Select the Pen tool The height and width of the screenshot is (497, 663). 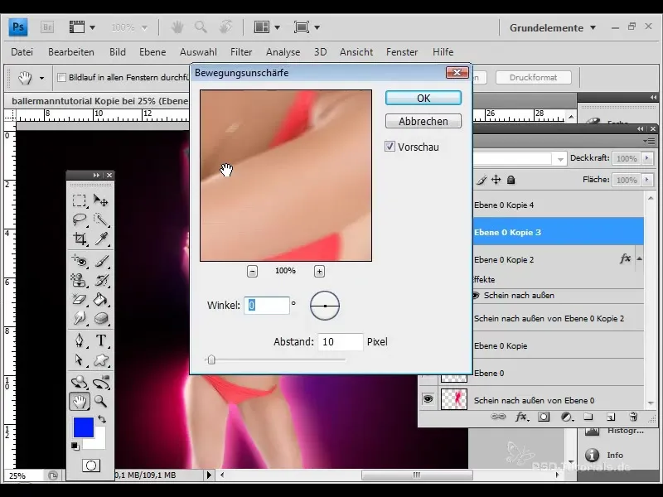click(x=79, y=340)
